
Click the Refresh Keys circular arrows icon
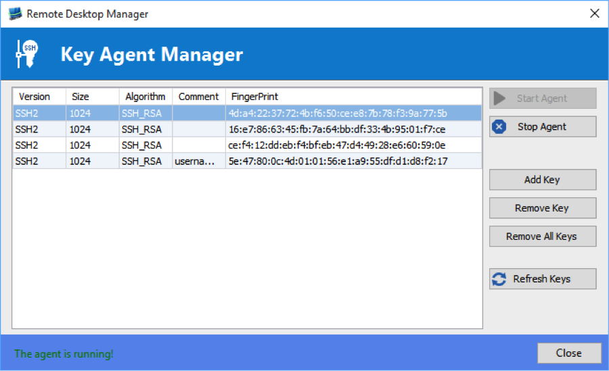tap(499, 279)
